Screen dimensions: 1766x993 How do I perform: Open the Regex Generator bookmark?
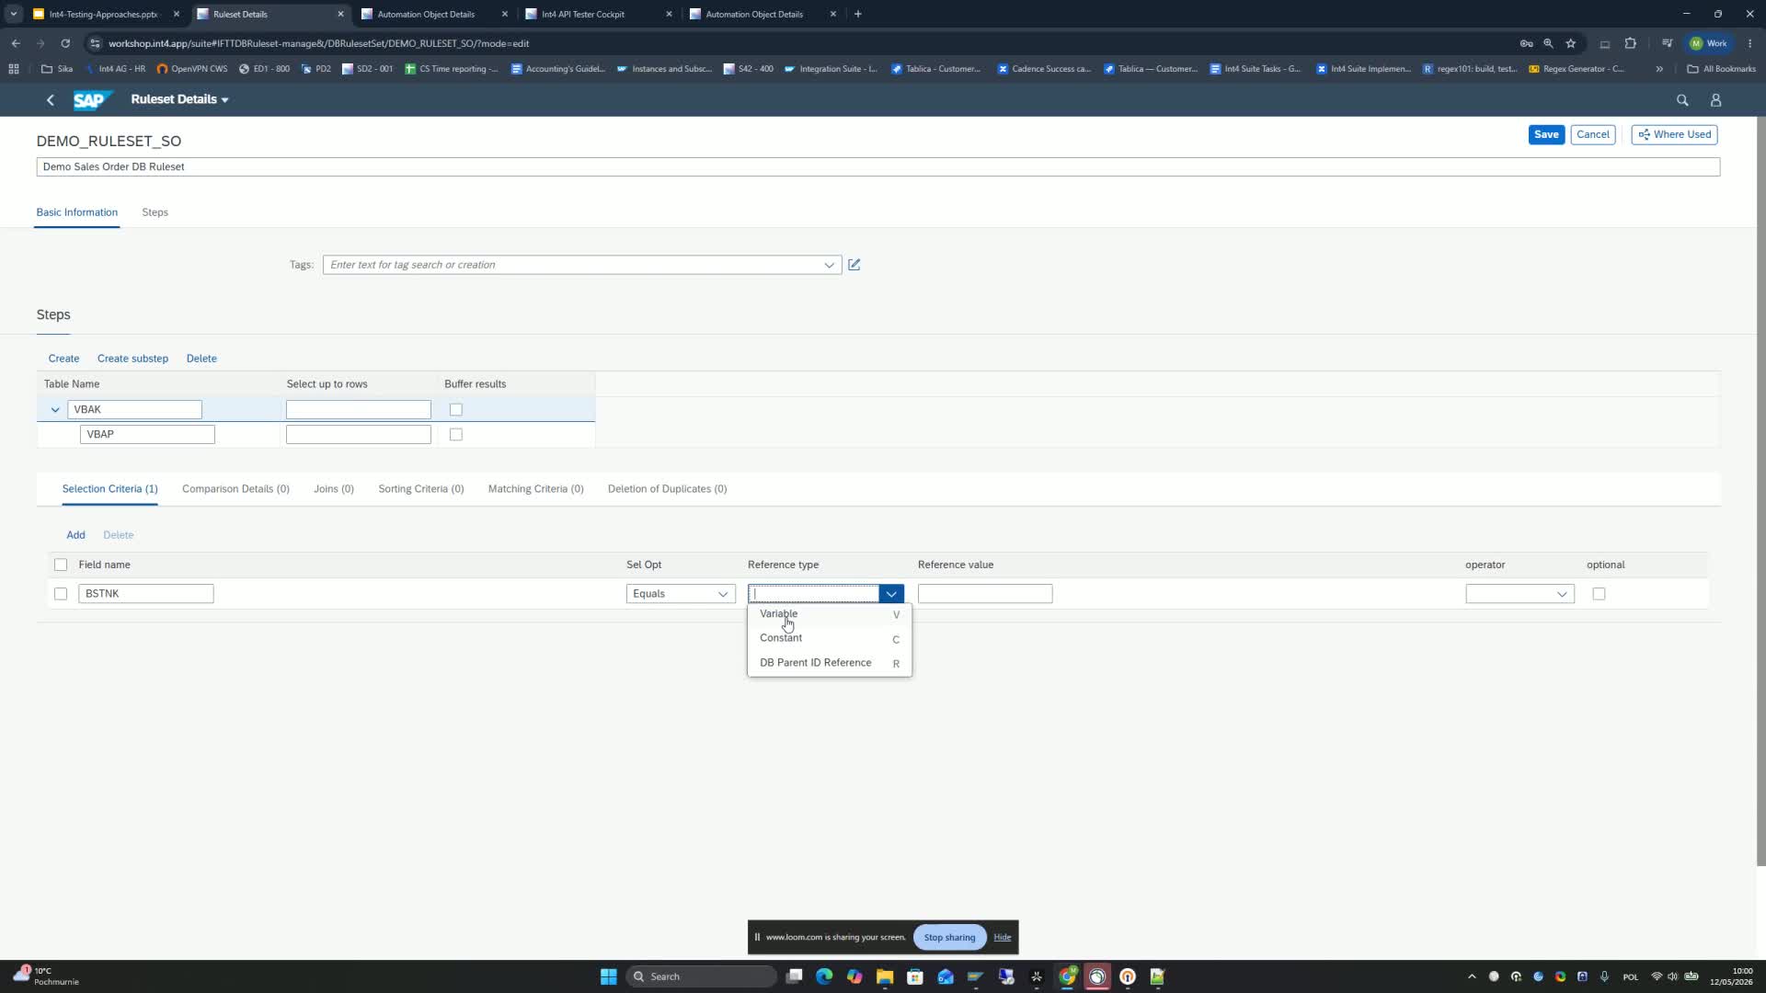coord(1577,69)
